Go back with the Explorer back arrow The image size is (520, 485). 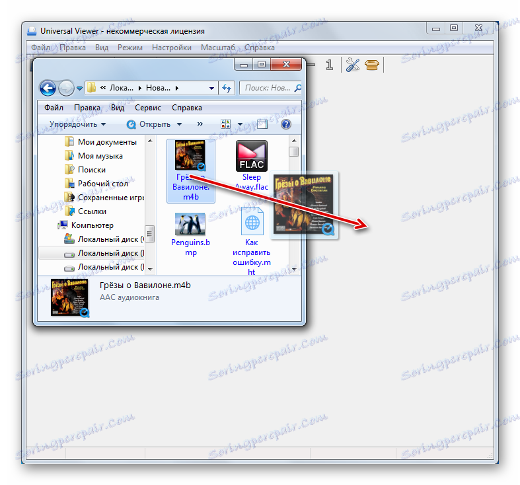[x=48, y=89]
